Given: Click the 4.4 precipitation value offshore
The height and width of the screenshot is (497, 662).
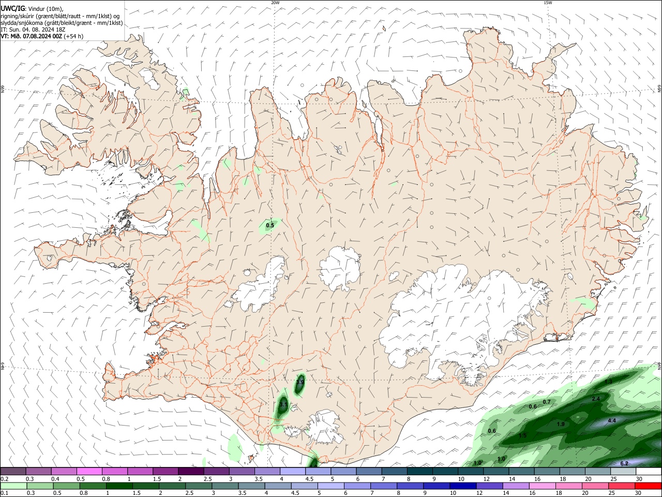Looking at the screenshot, I should tap(612, 420).
